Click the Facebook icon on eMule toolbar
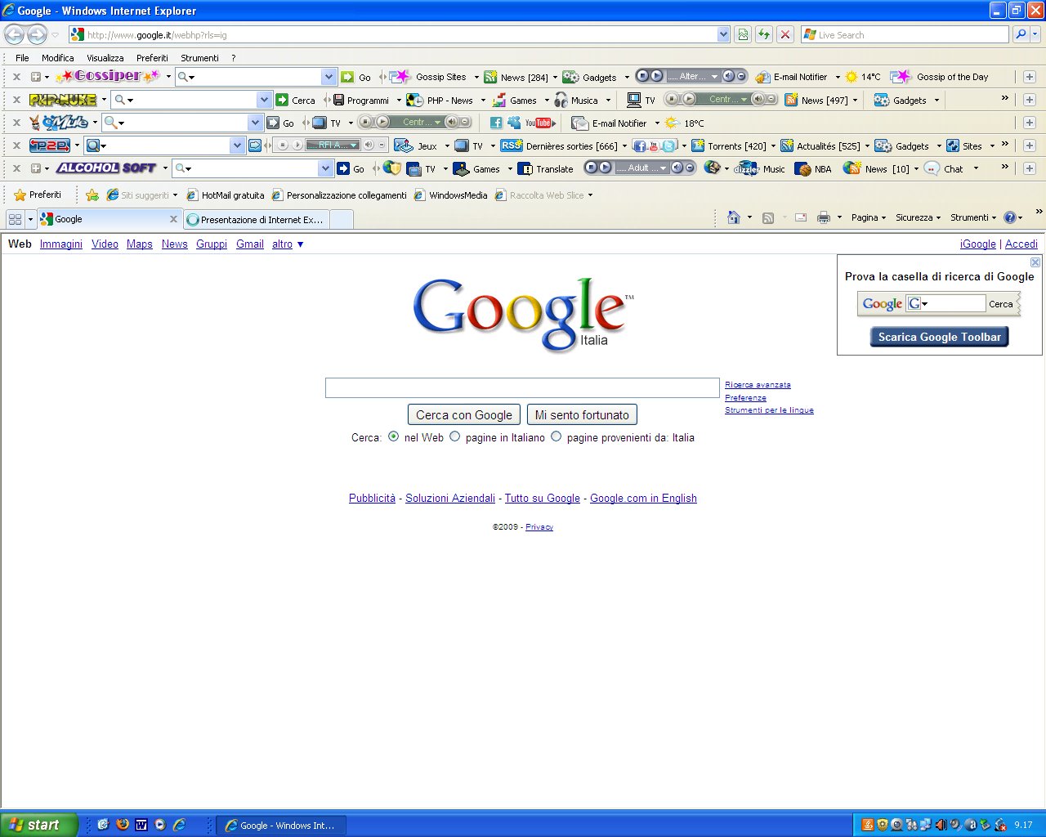This screenshot has height=837, width=1046. (x=496, y=123)
